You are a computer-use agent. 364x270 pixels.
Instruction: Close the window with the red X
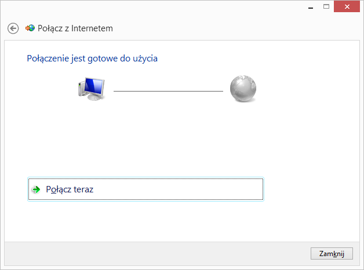pyautogui.click(x=348, y=6)
